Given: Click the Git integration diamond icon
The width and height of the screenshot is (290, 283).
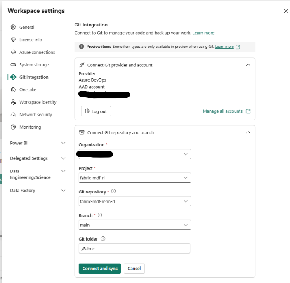Looking at the screenshot, I should [x=13, y=77].
